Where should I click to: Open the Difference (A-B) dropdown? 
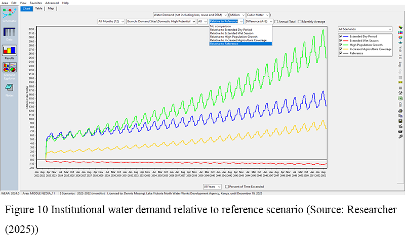(x=259, y=22)
